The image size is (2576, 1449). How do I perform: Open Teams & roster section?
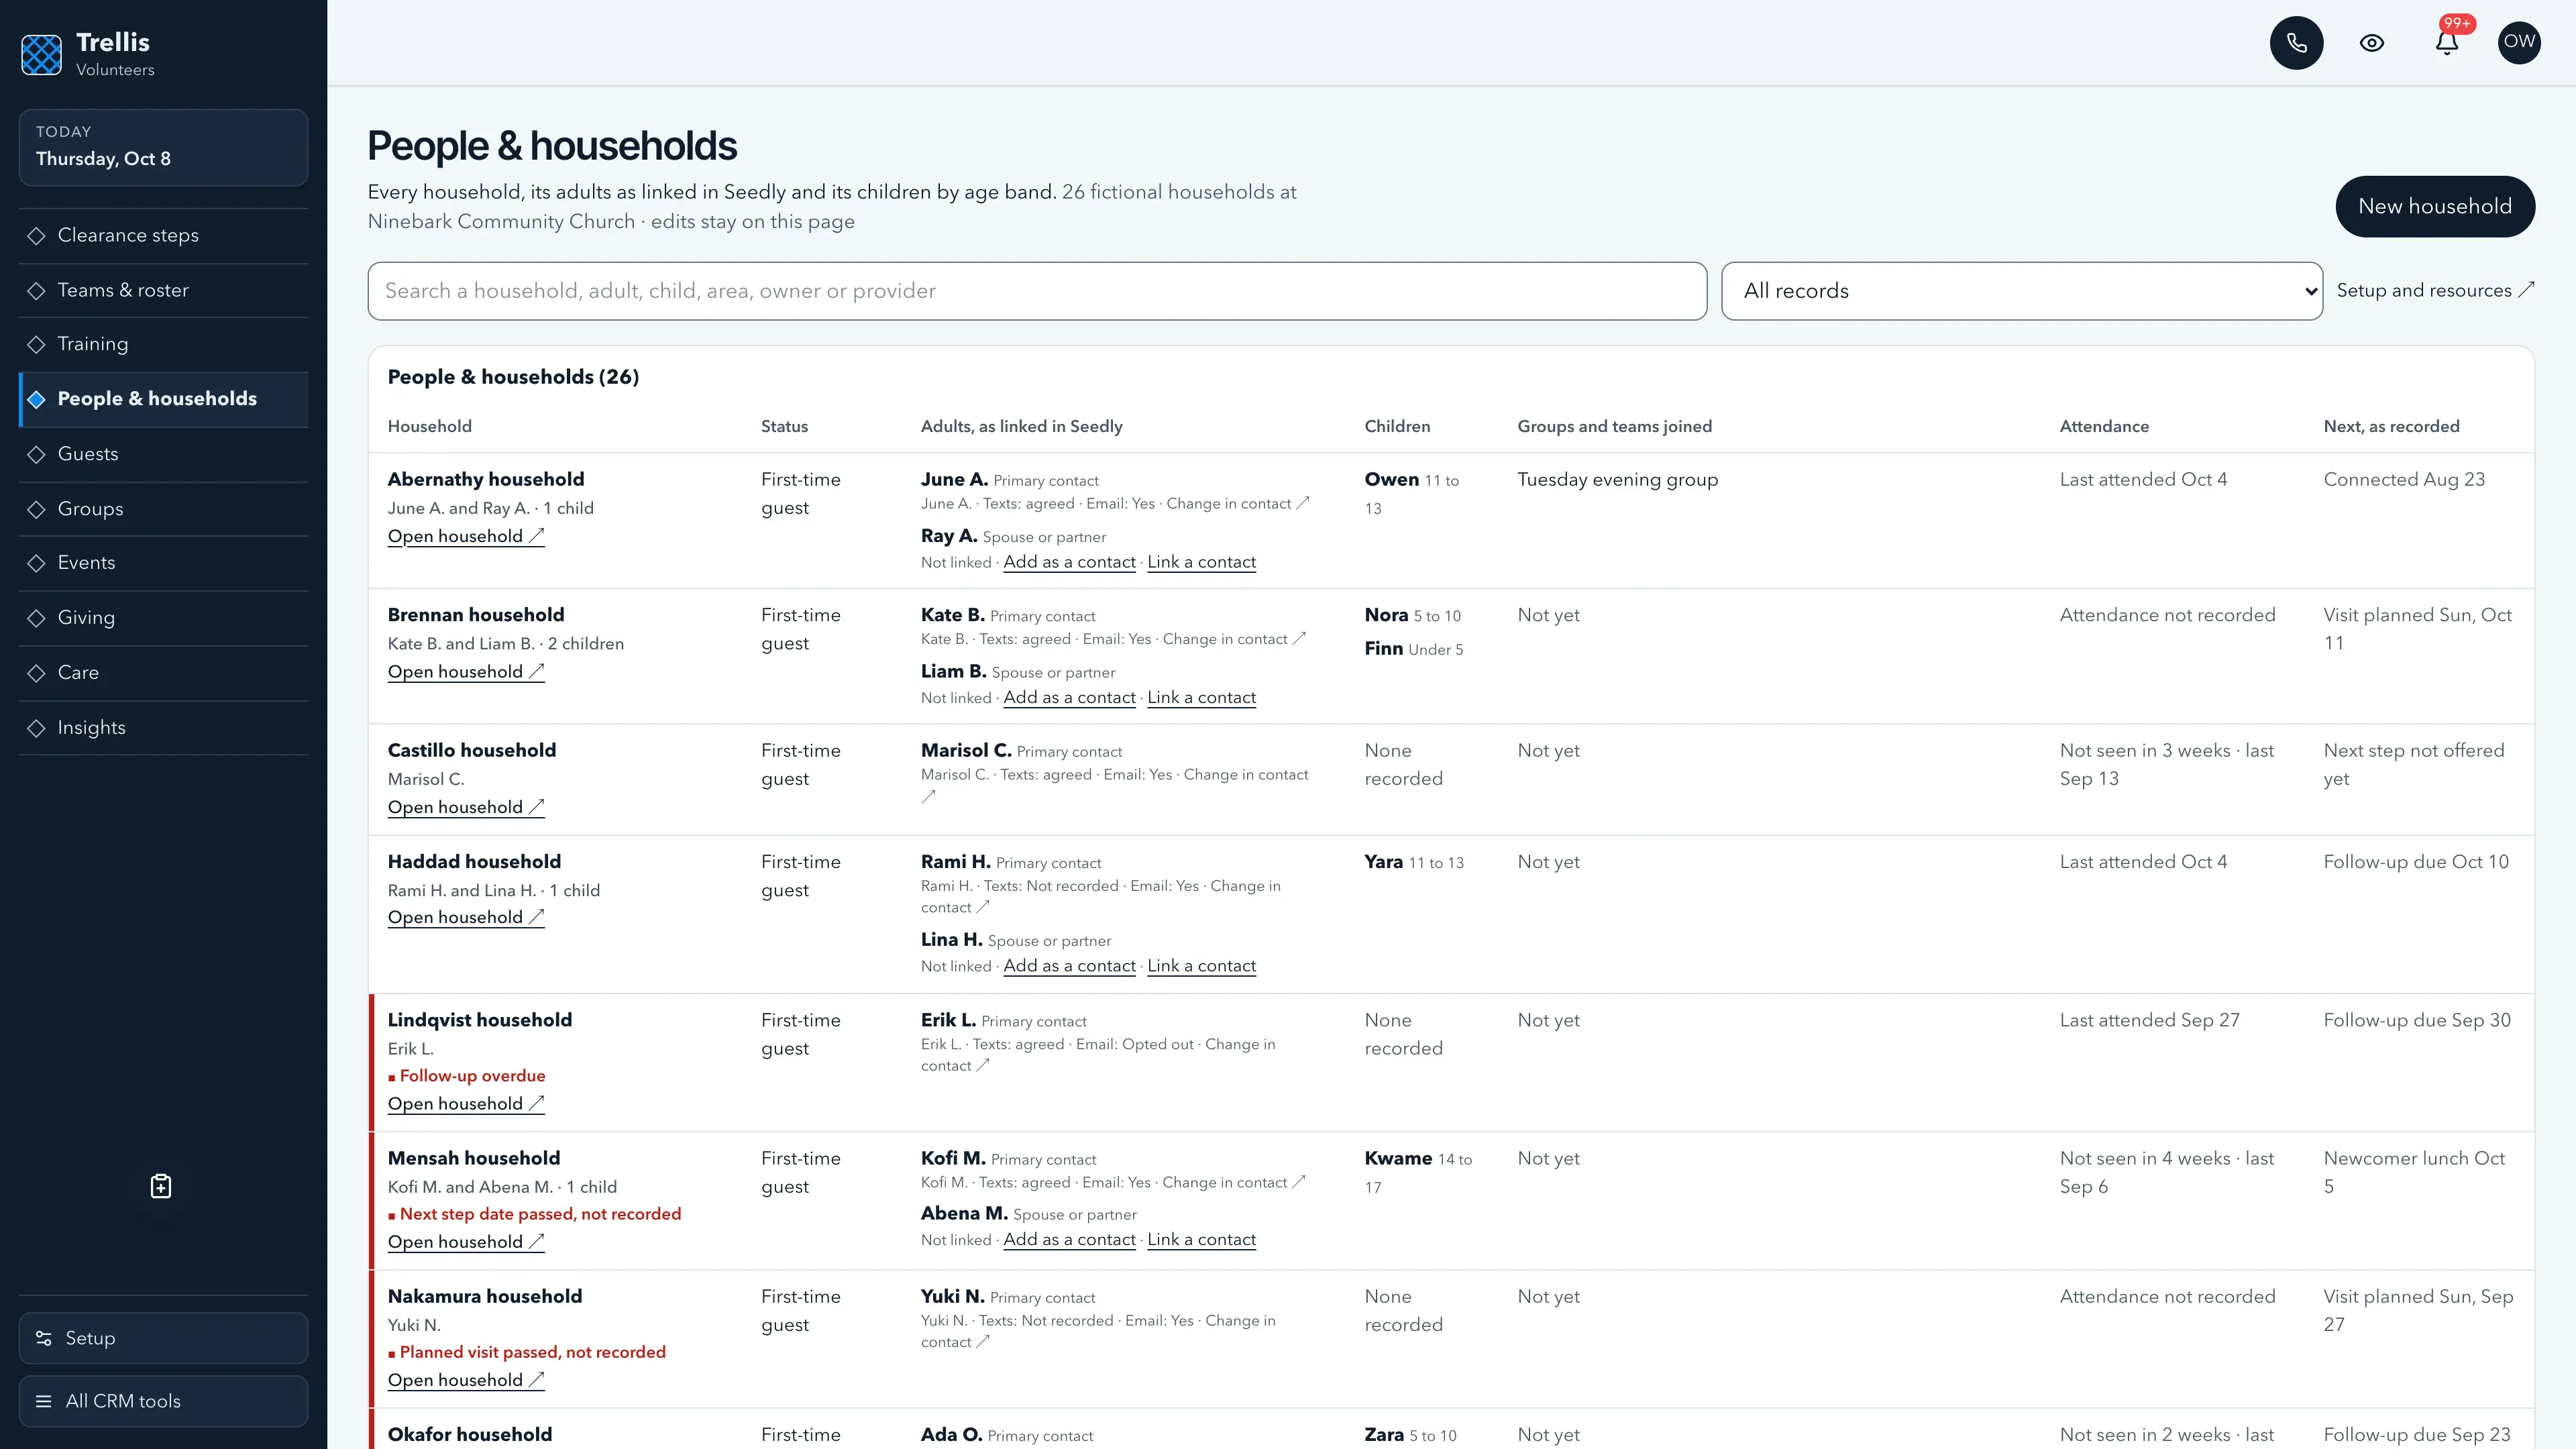(x=163, y=291)
